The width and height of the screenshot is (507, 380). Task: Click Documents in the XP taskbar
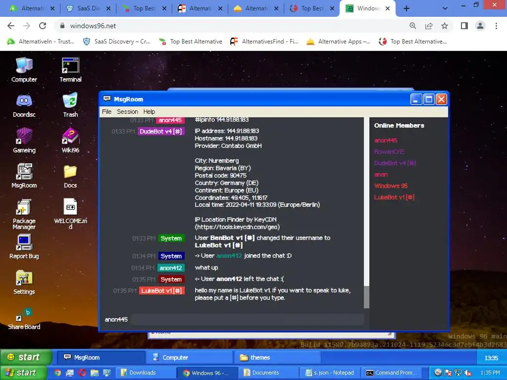point(269,373)
